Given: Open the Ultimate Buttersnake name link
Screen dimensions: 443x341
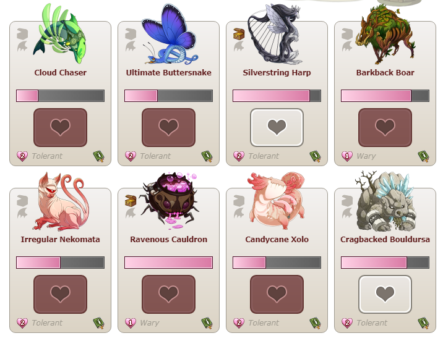Looking at the screenshot, I should [169, 72].
